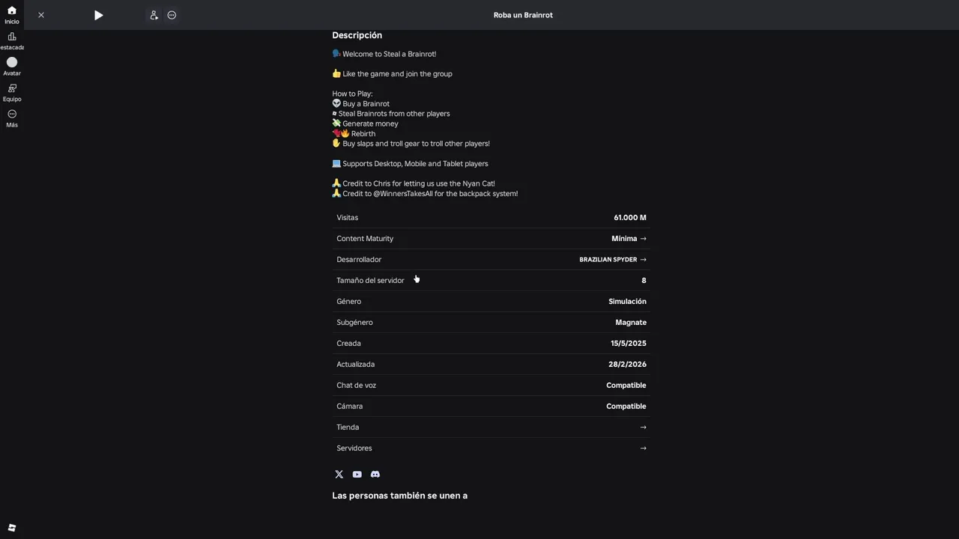The image size is (959, 539).
Task: Click the Subgénero value Magnate
Action: tap(630, 323)
